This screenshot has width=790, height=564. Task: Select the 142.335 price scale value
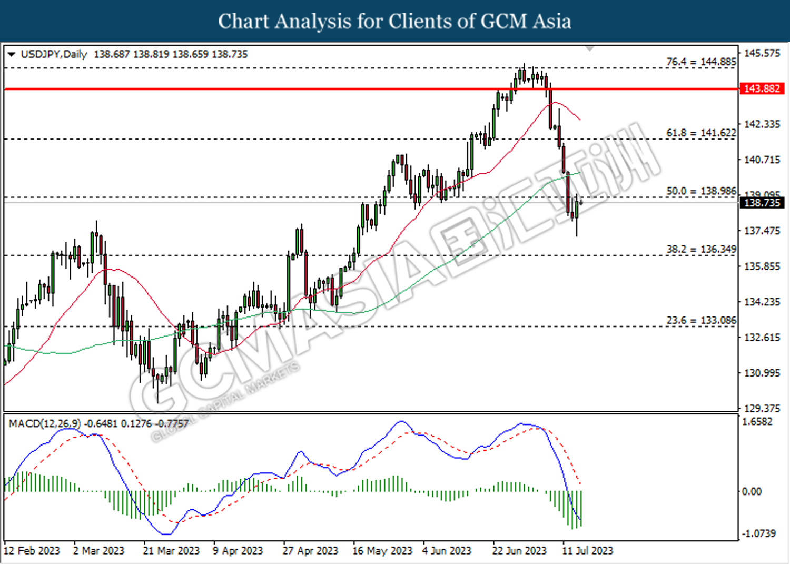(762, 124)
